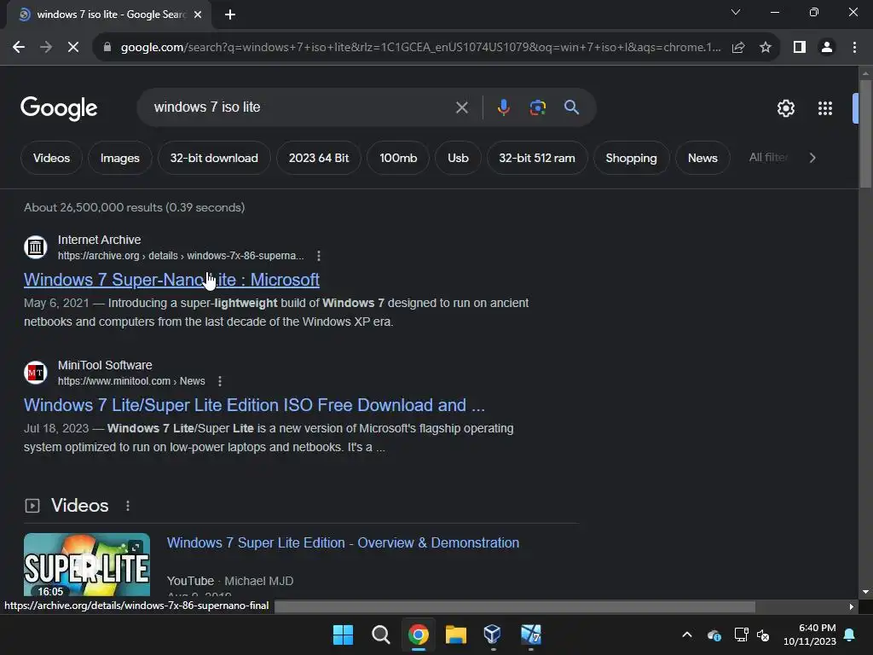This screenshot has width=873, height=655.
Task: Search by image with Google Lens
Action: coord(537,107)
